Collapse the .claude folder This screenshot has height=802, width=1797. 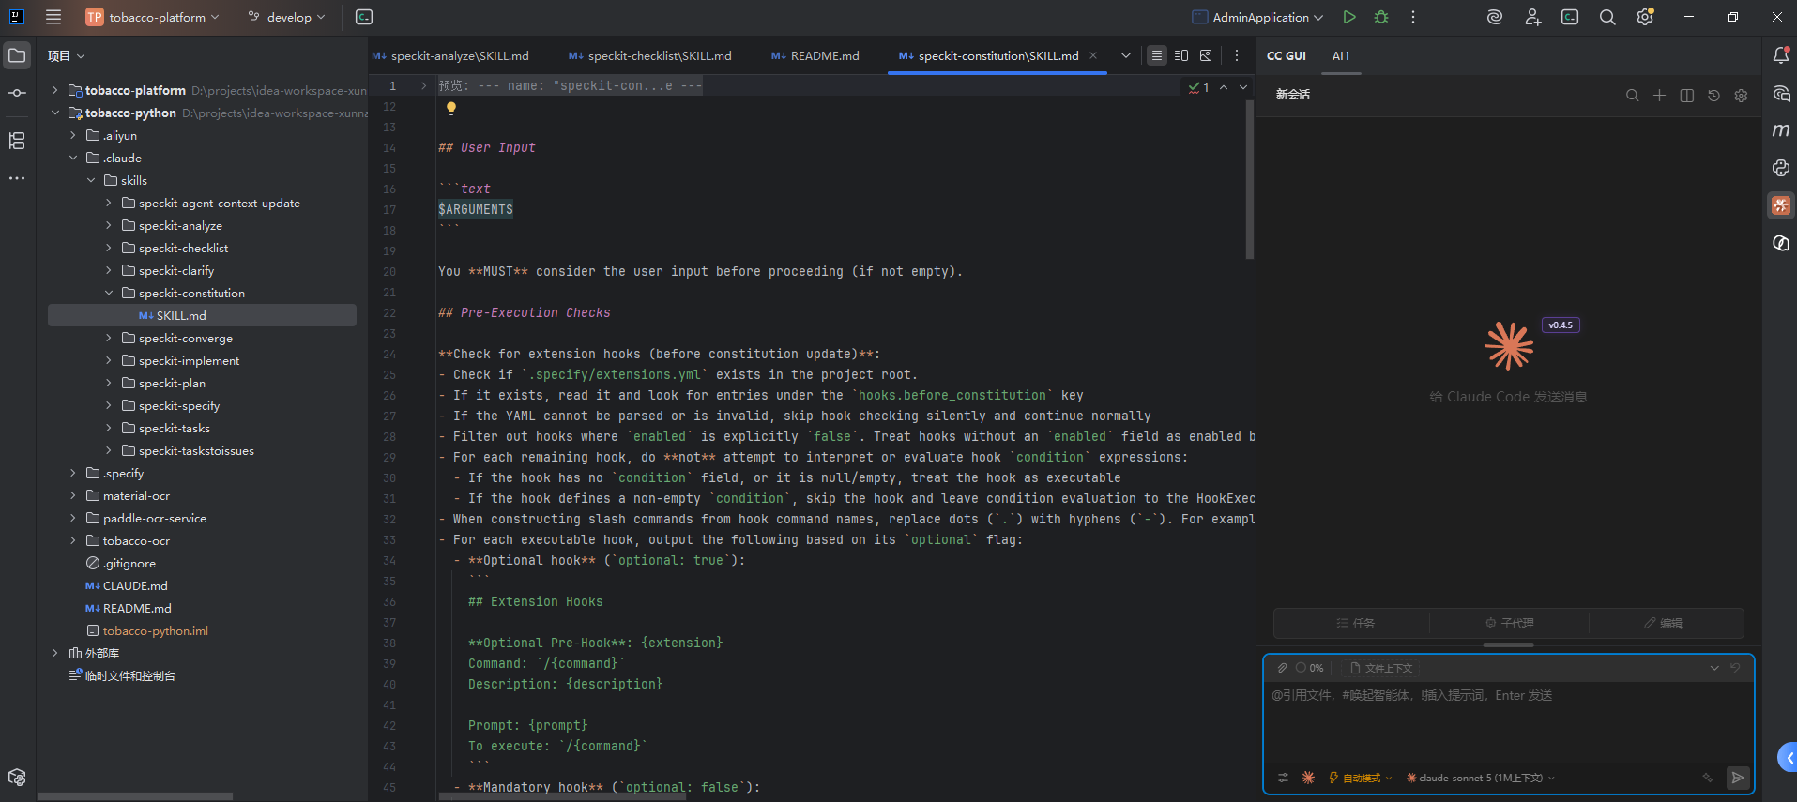tap(73, 158)
